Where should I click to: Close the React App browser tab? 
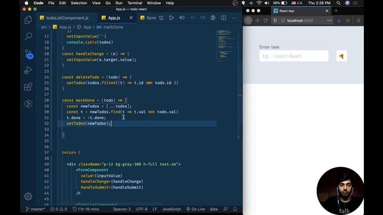[x=327, y=11]
